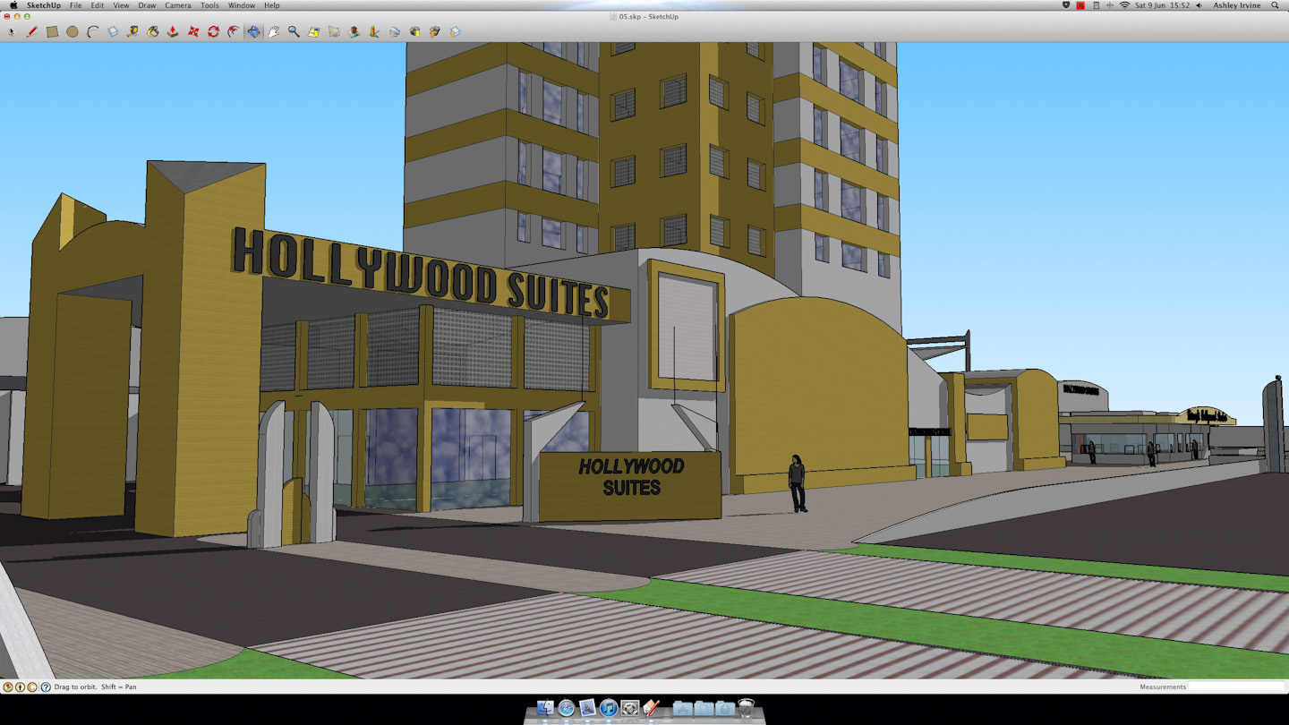Screen dimensions: 1289x725
Task: Click the standing person figure in the model
Action: point(797,483)
